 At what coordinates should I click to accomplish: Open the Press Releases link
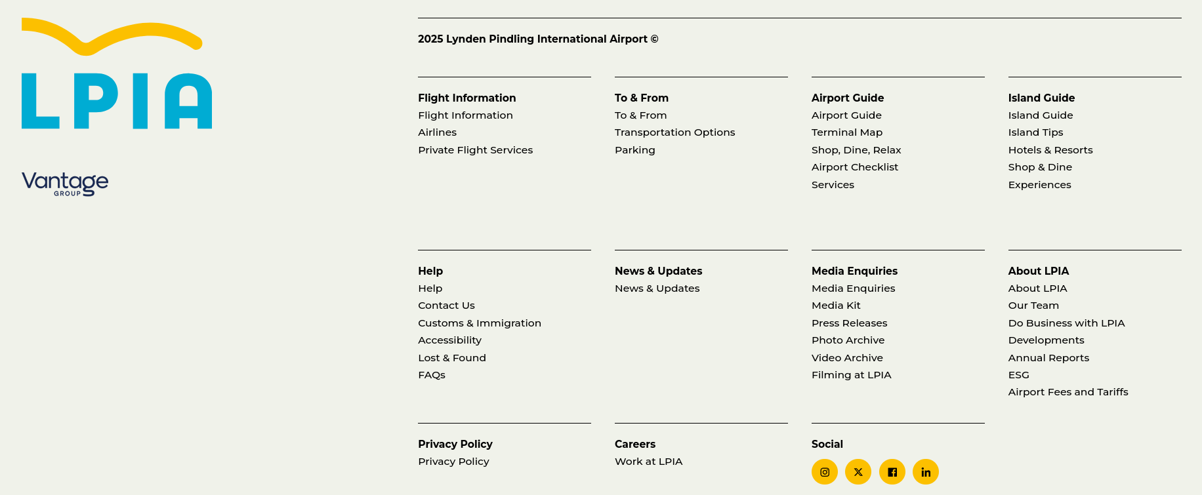pos(849,323)
